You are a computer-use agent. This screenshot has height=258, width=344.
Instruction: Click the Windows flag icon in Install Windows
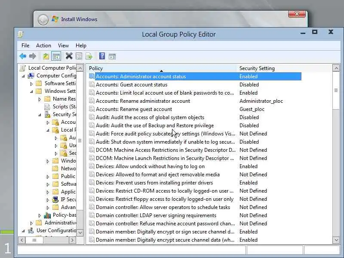(55, 19)
